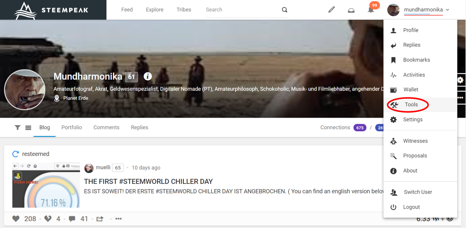Click the profile info icon
The height and width of the screenshot is (228, 466).
click(x=147, y=76)
